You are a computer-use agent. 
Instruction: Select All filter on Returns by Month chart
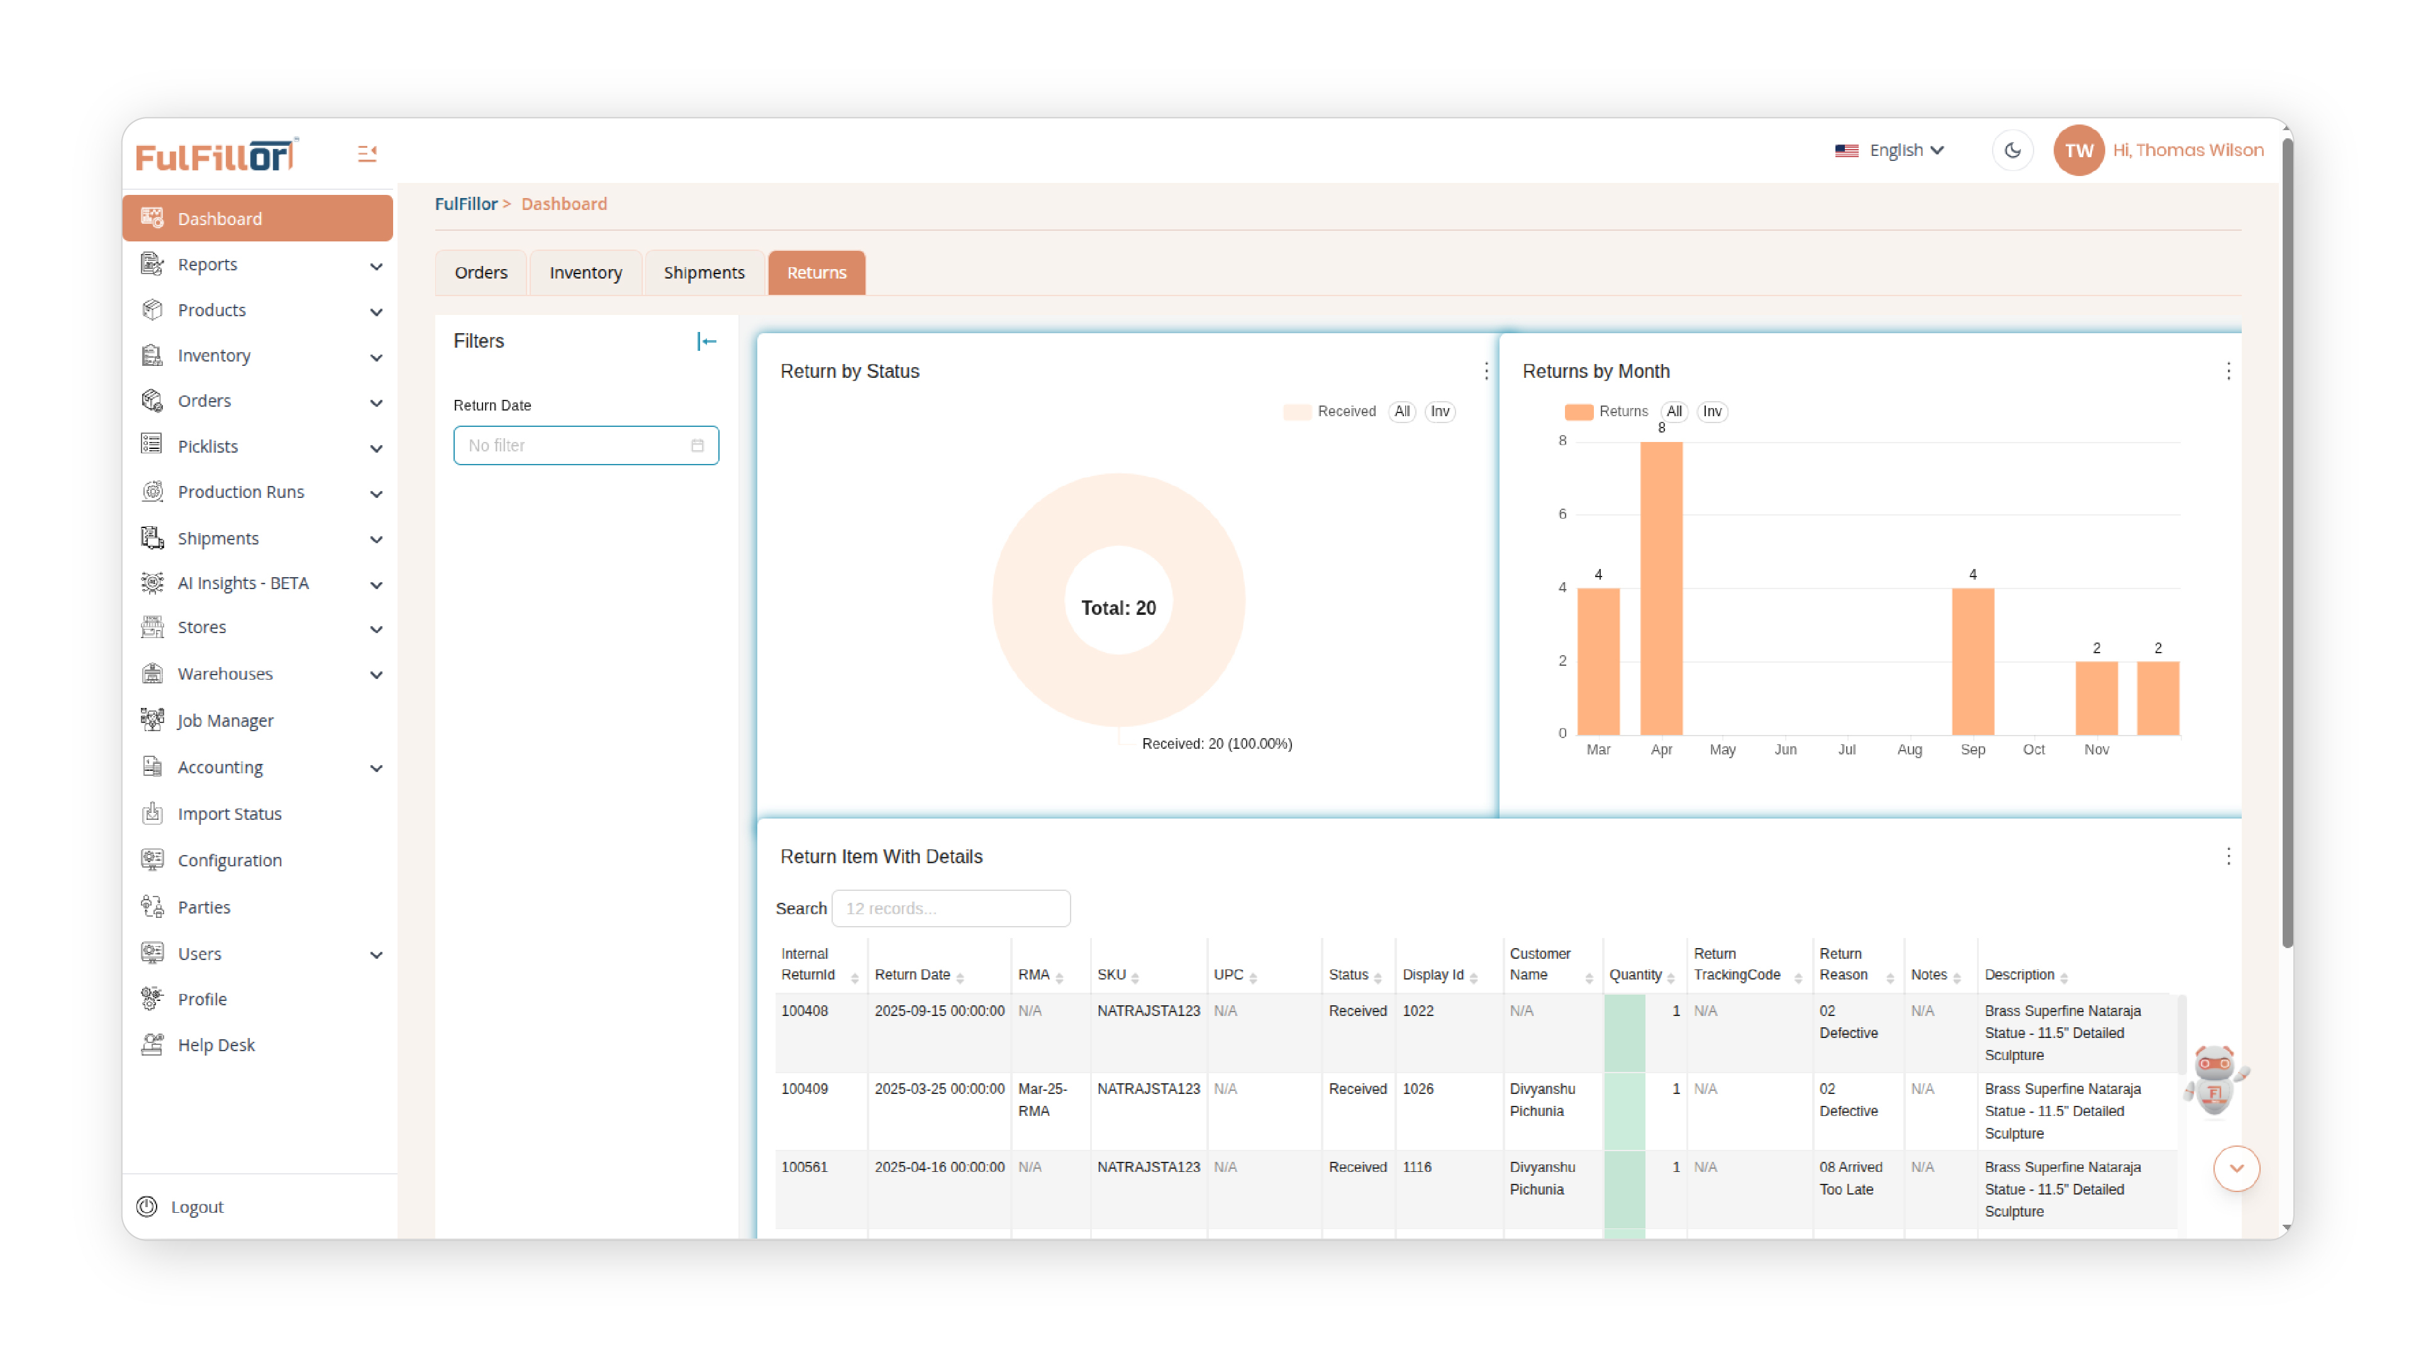click(1674, 411)
